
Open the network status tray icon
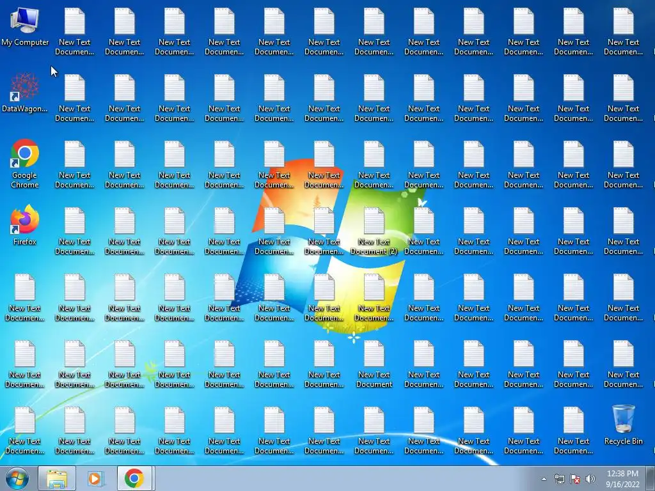point(559,479)
